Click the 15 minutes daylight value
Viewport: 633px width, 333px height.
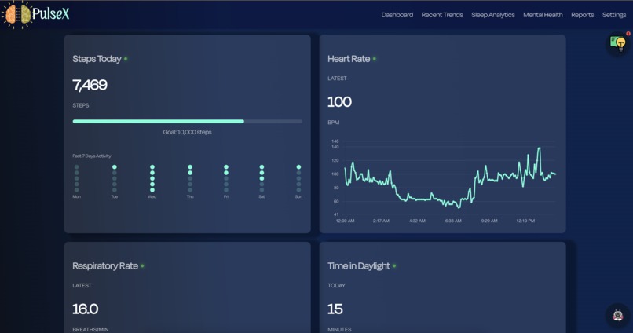(335, 309)
